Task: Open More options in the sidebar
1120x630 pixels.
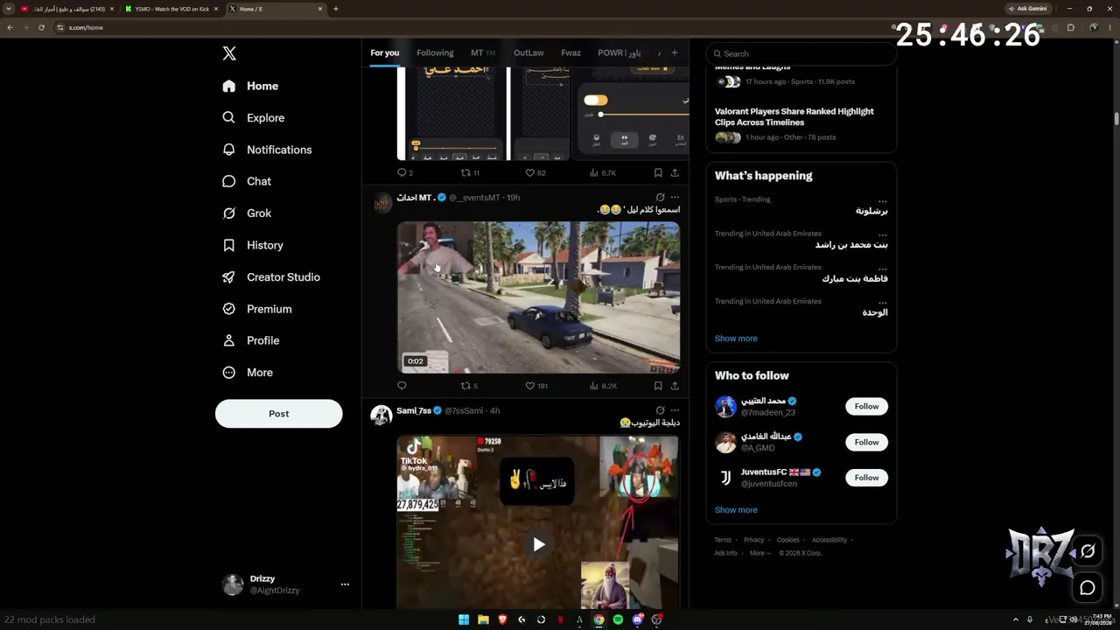Action: coord(248,373)
